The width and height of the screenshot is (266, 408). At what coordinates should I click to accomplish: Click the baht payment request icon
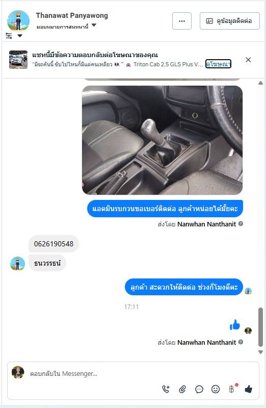coord(232,389)
